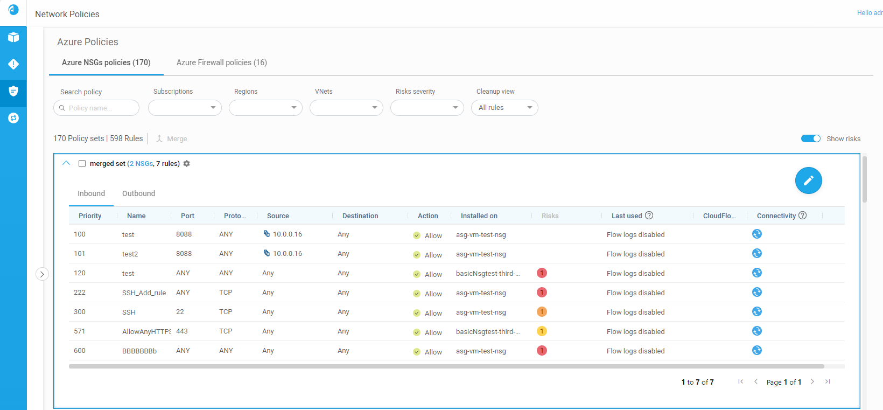Click rule name SSH_Add_rule
This screenshot has width=883, height=410.
click(144, 293)
